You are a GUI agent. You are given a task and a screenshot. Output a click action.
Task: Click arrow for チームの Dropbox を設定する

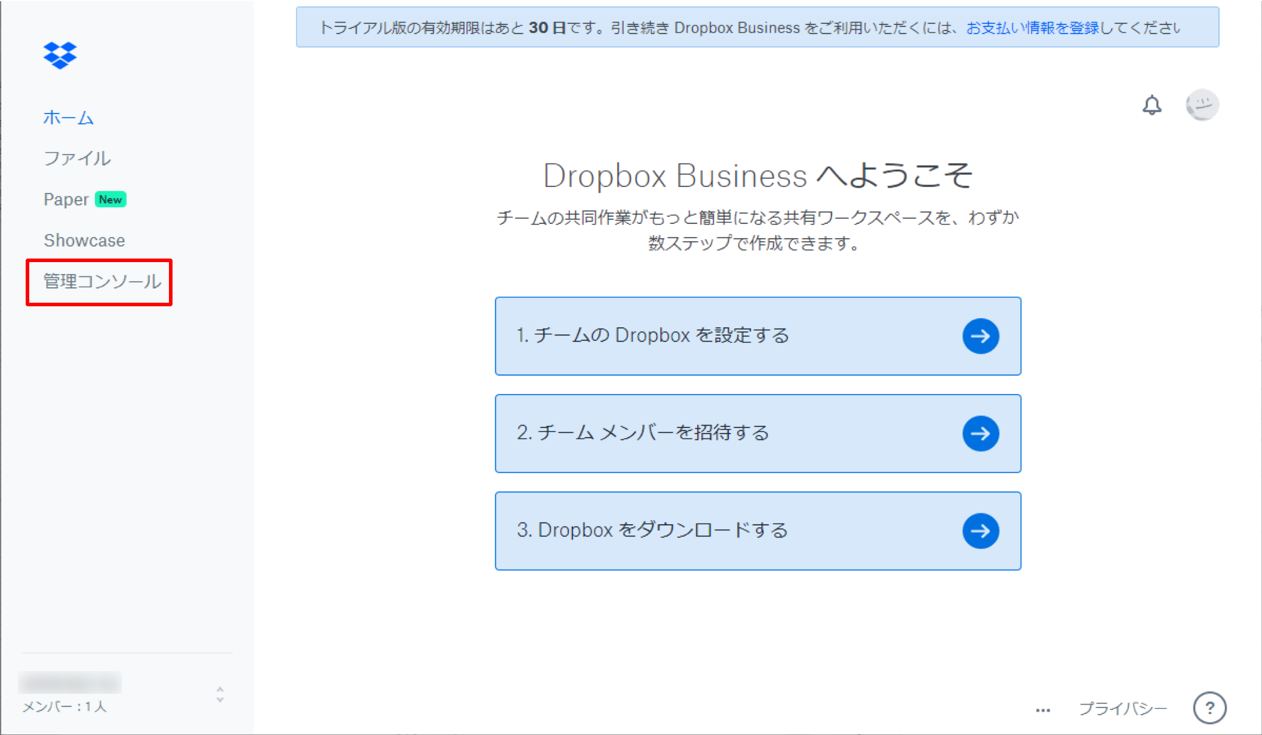(x=980, y=336)
